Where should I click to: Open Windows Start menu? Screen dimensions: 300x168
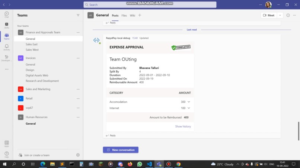[x=4, y=164]
